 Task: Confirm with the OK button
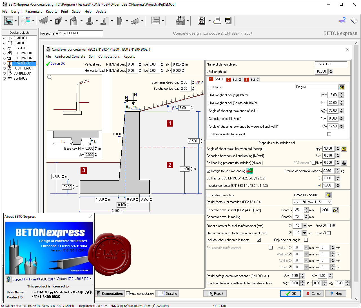pyautogui.click(x=291, y=294)
